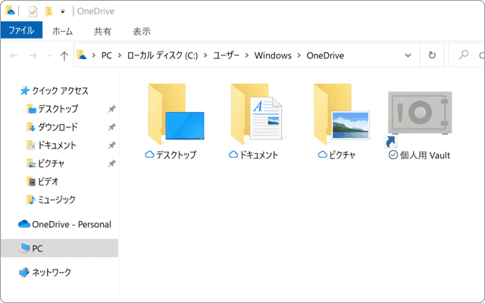Image resolution: width=485 pixels, height=303 pixels.
Task: Select OneDrive - Personal in the navigation pane
Action: (x=64, y=224)
